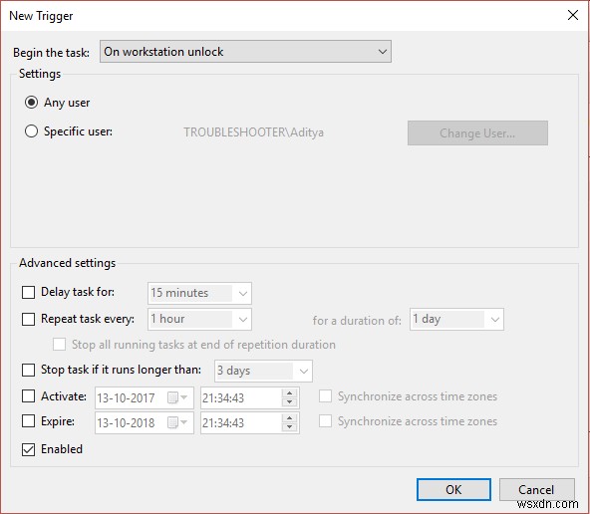590x514 pixels.
Task: Open the Expire date calendar picker icon
Action: pos(176,423)
